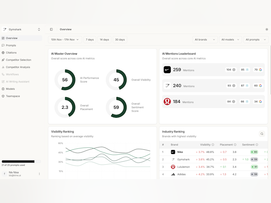Click Lululemon logo in Mentions Leaderboard
271x203 pixels.
pyautogui.click(x=167, y=101)
